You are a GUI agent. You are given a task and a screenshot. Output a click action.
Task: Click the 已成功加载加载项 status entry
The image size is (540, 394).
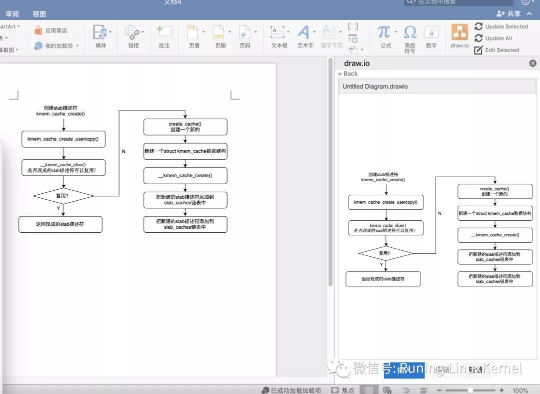tap(291, 390)
